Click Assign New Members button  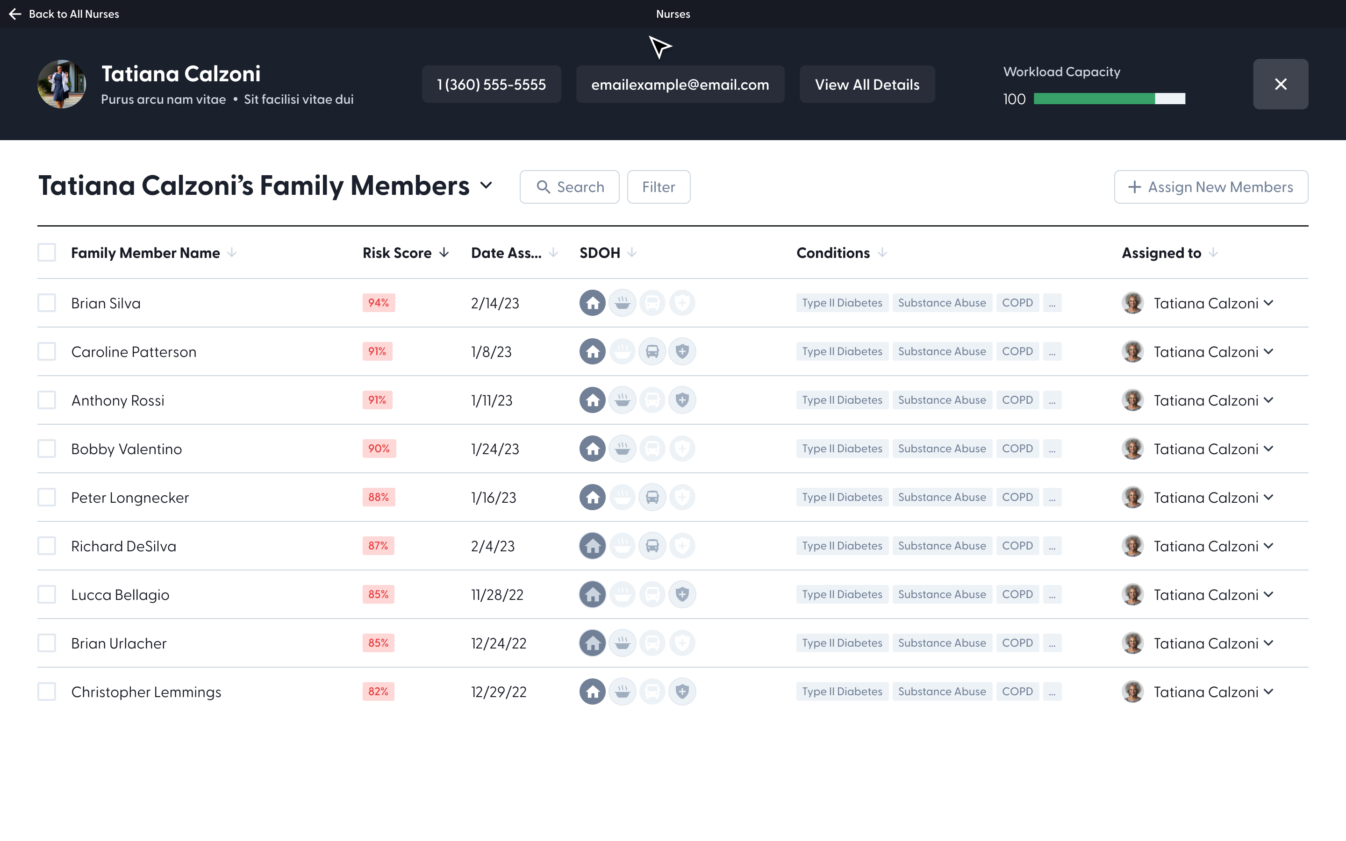tap(1211, 187)
